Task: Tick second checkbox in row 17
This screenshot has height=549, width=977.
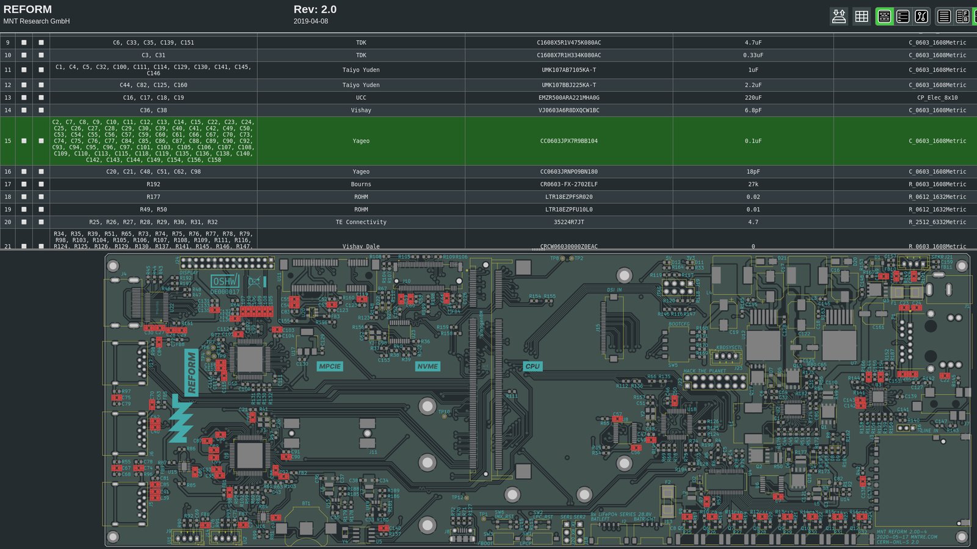Action: 41,184
